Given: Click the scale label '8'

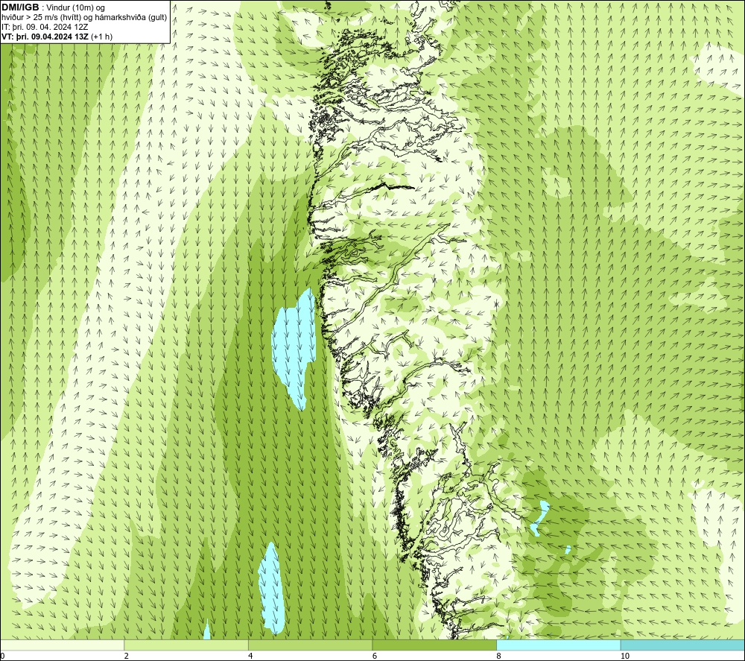Looking at the screenshot, I should [498, 656].
